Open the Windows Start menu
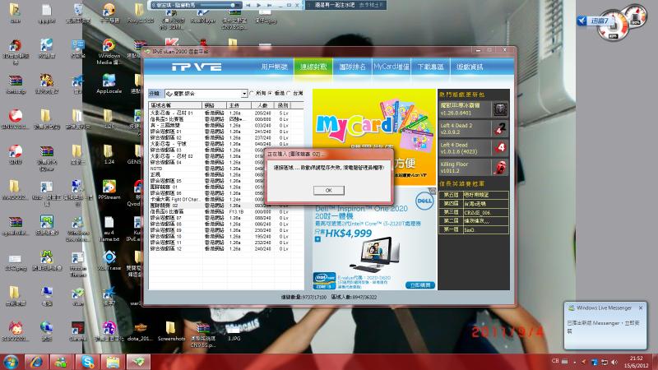 tap(11, 362)
